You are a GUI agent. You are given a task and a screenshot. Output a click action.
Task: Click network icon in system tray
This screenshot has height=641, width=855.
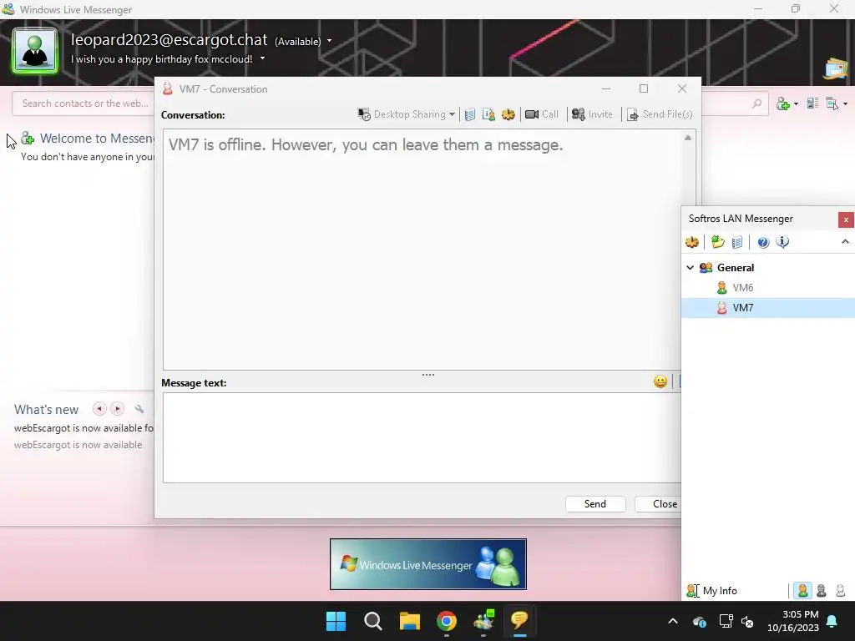(x=726, y=621)
